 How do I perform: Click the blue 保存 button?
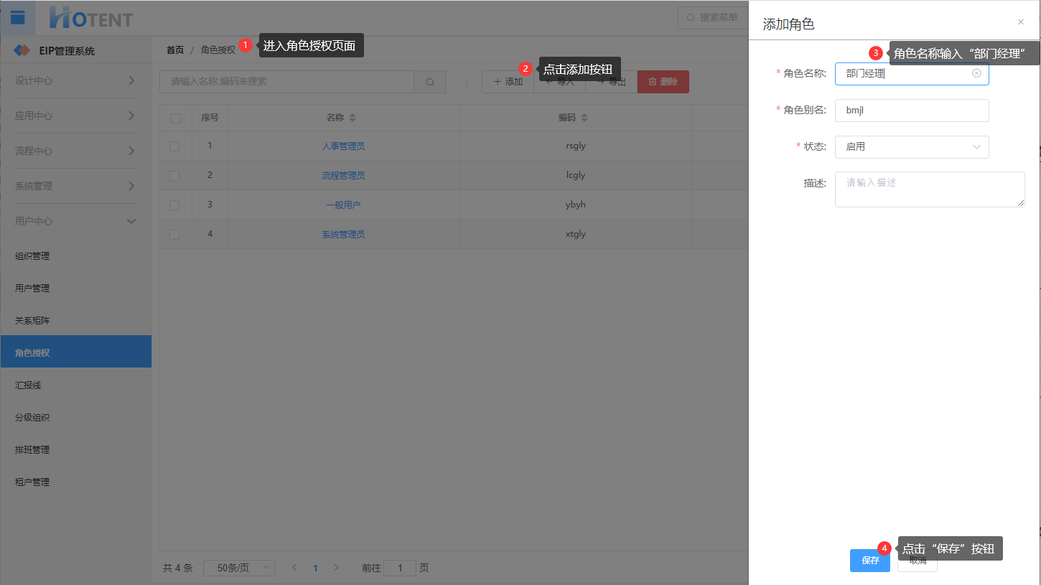[x=869, y=561]
